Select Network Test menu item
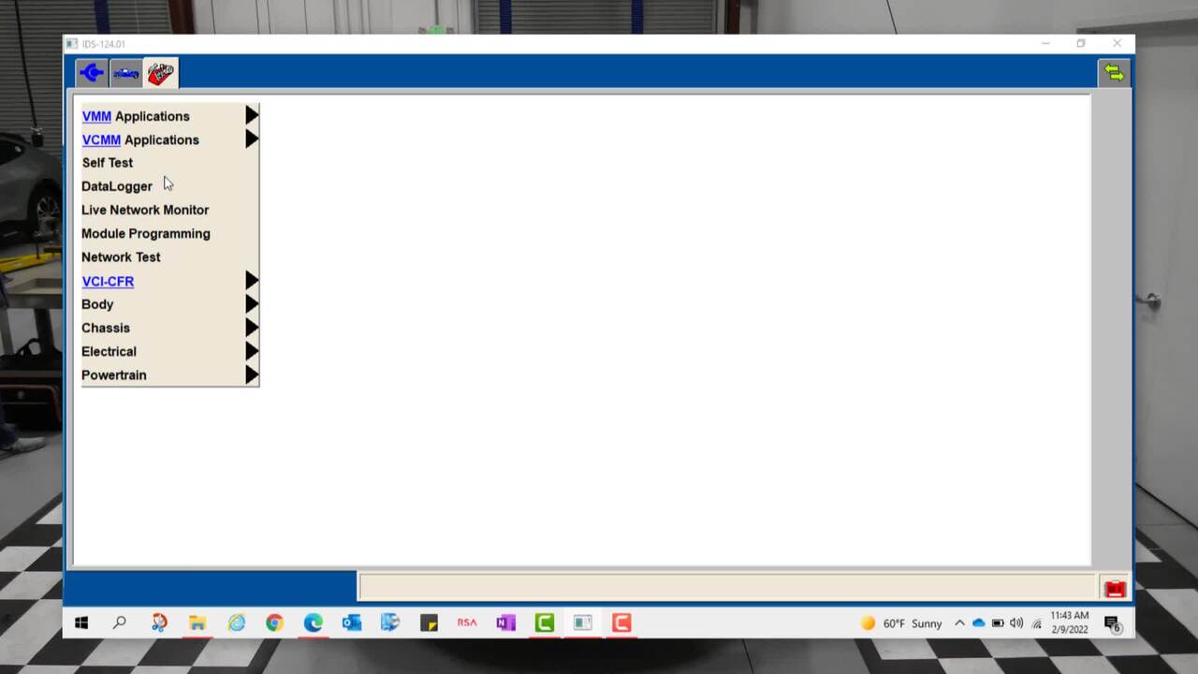 (x=121, y=256)
